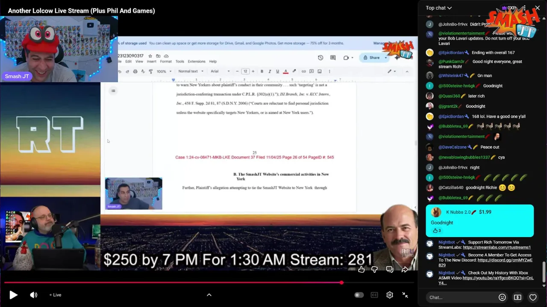
Task: Expand the chevron-up panel in player bar
Action: [x=209, y=295]
